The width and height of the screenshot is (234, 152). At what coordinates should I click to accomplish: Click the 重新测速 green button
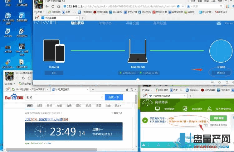click(x=218, y=119)
